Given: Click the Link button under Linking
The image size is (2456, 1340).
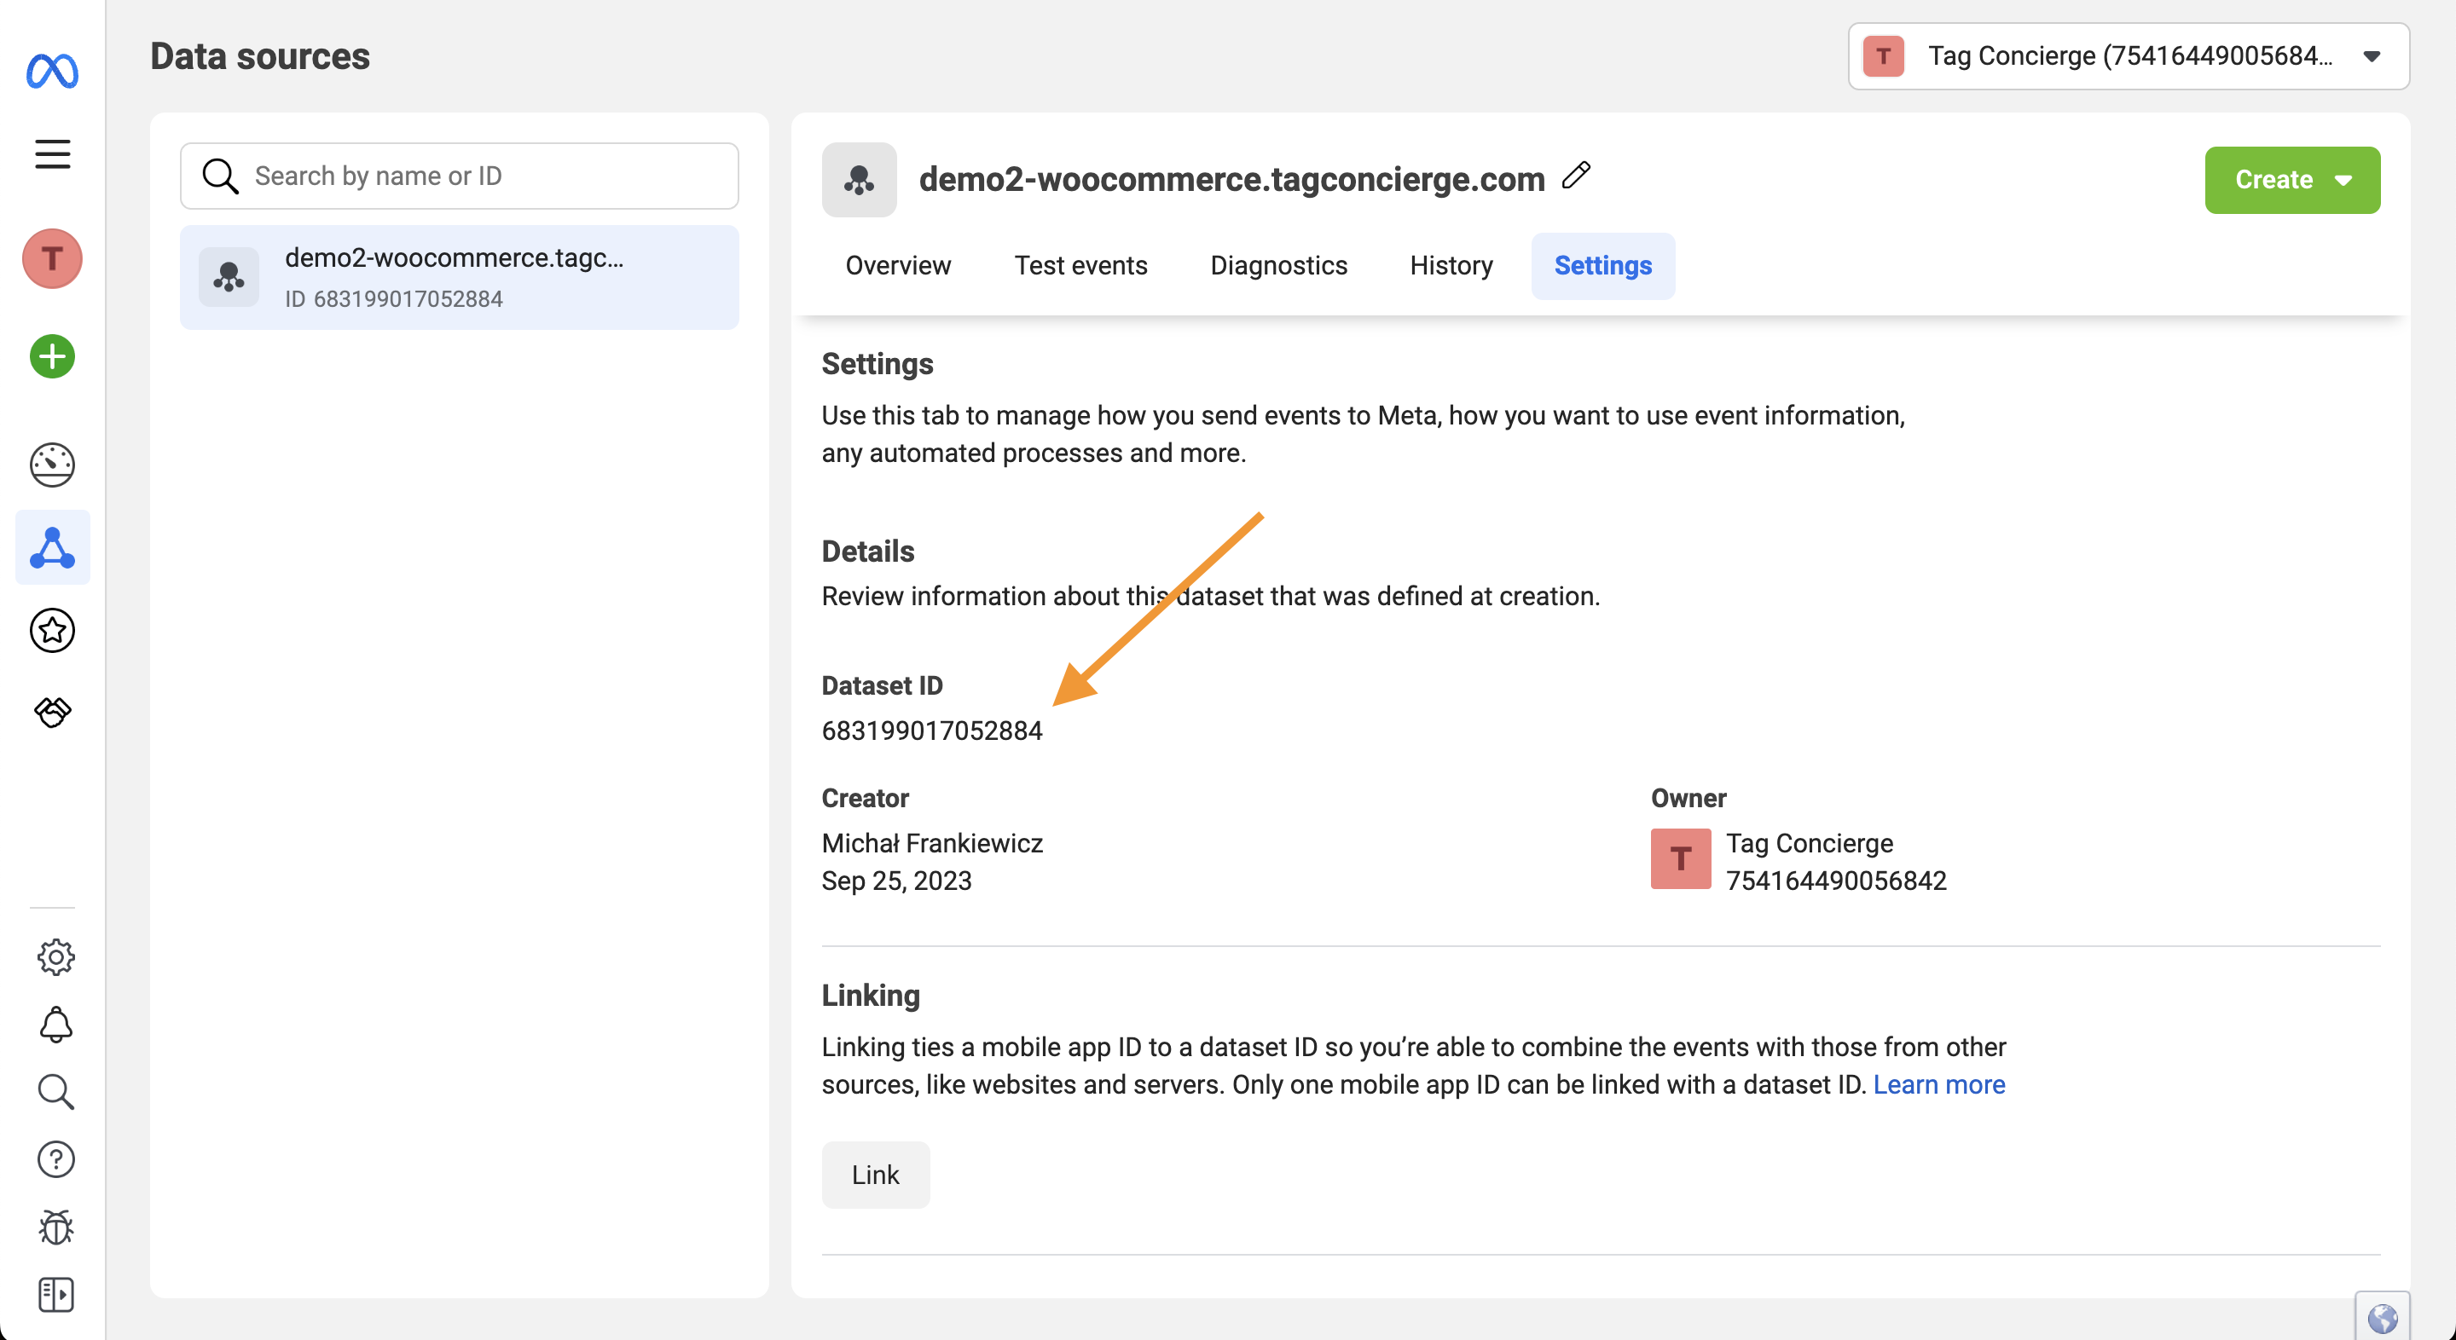Looking at the screenshot, I should coord(874,1174).
